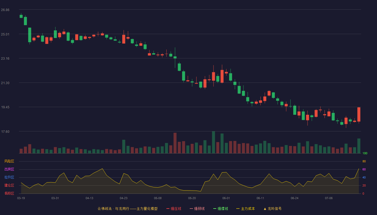
Task: Toggle the 强压线 legend entry
Action: tap(174, 209)
